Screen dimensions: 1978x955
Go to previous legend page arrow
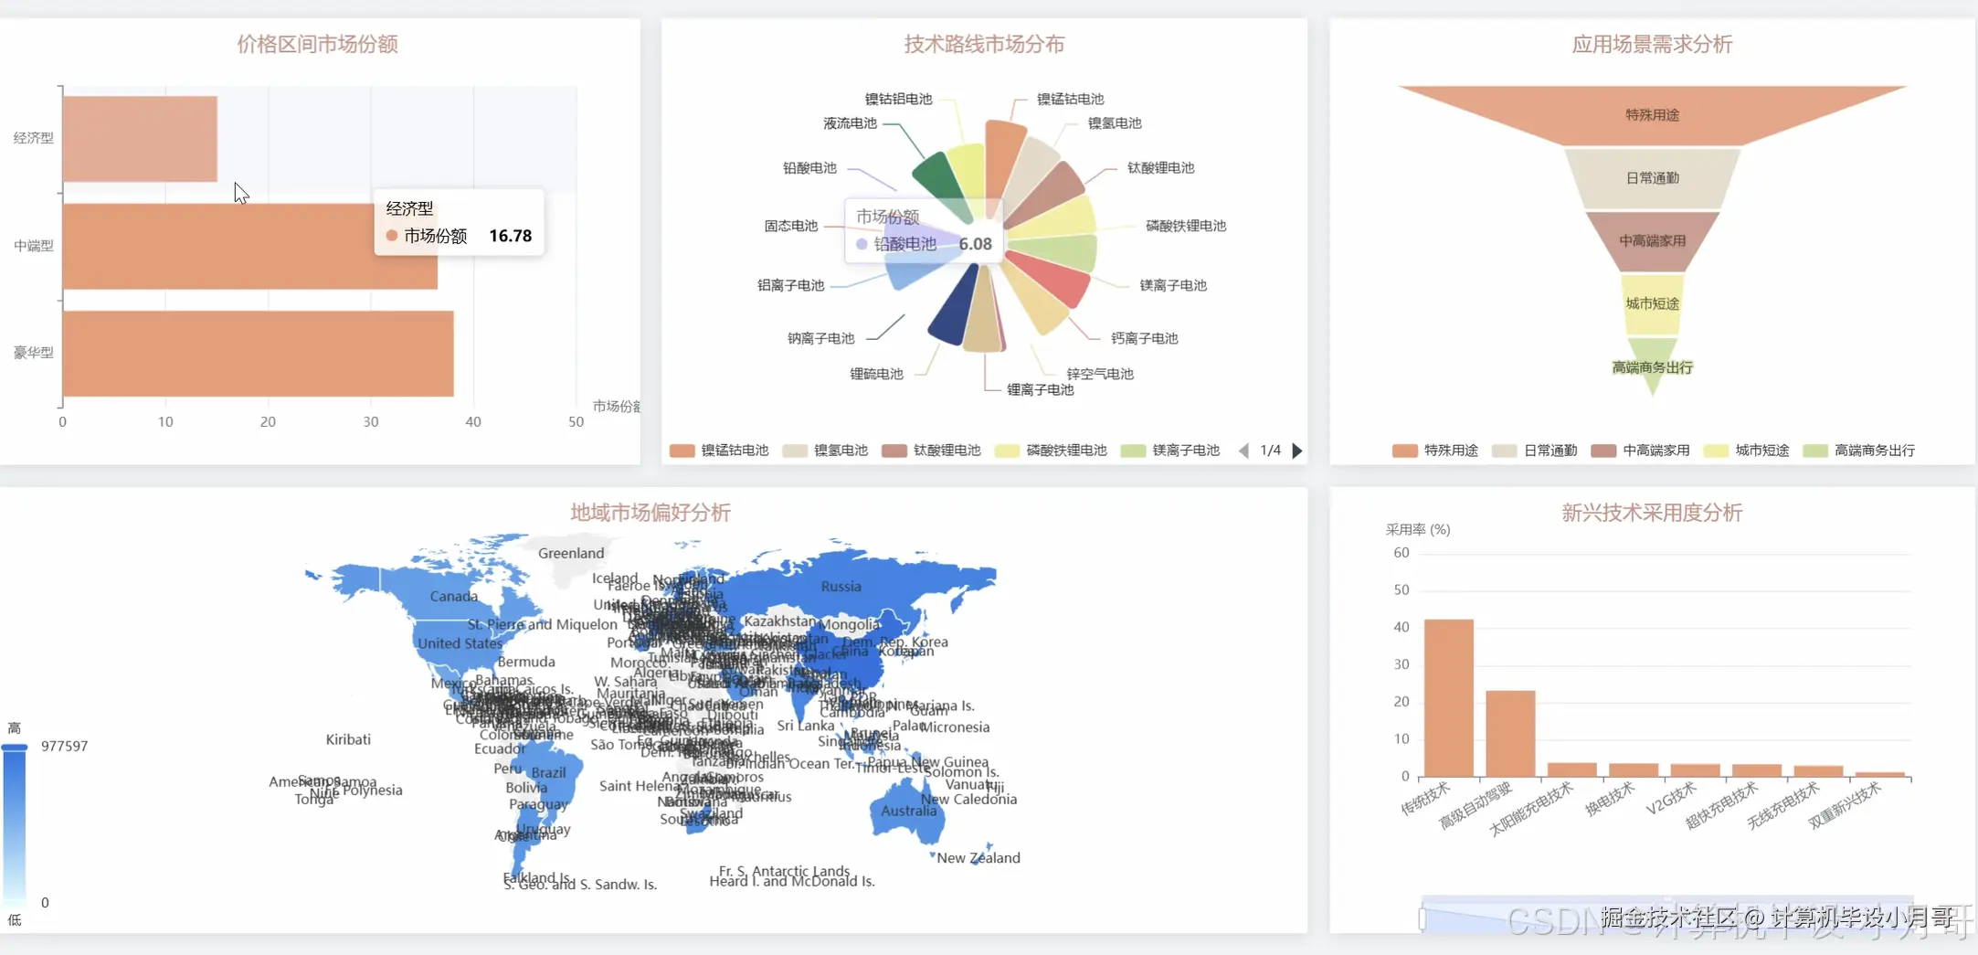pyautogui.click(x=1243, y=451)
